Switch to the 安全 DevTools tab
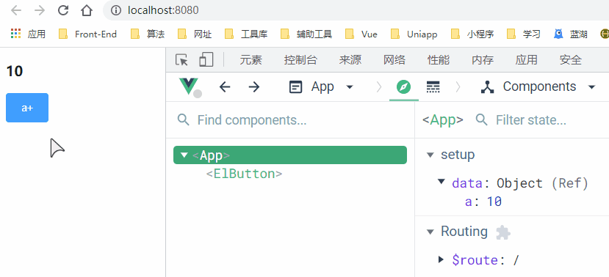Viewport: 609px width, 277px height. (571, 60)
